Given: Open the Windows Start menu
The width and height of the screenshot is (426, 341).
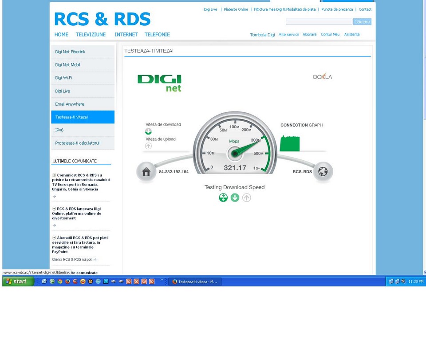Looking at the screenshot, I should [18, 282].
